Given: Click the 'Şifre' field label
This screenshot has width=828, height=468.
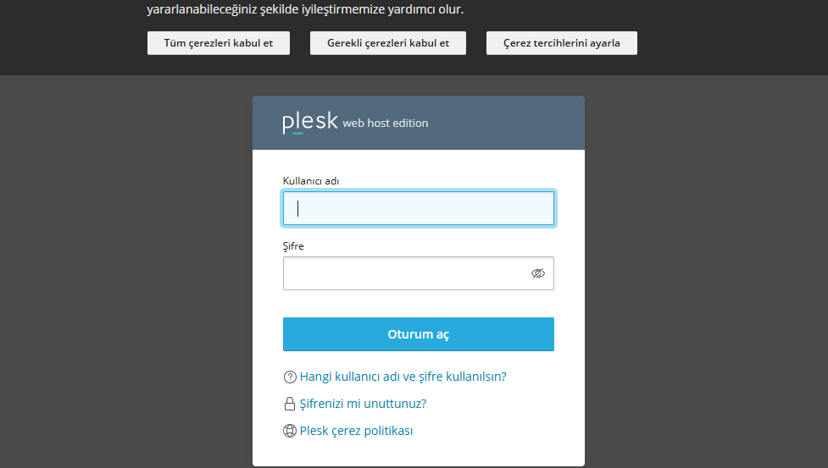Looking at the screenshot, I should (x=293, y=246).
